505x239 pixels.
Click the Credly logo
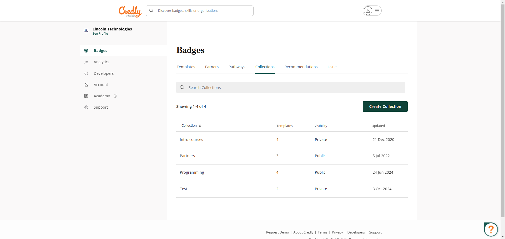pos(130,11)
